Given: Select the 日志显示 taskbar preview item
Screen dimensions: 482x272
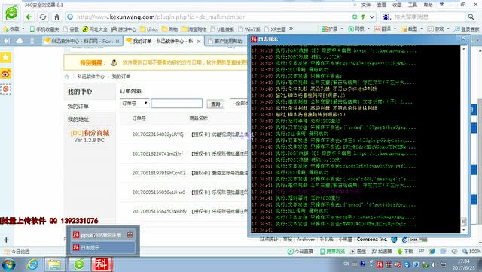Looking at the screenshot, I should (x=102, y=247).
